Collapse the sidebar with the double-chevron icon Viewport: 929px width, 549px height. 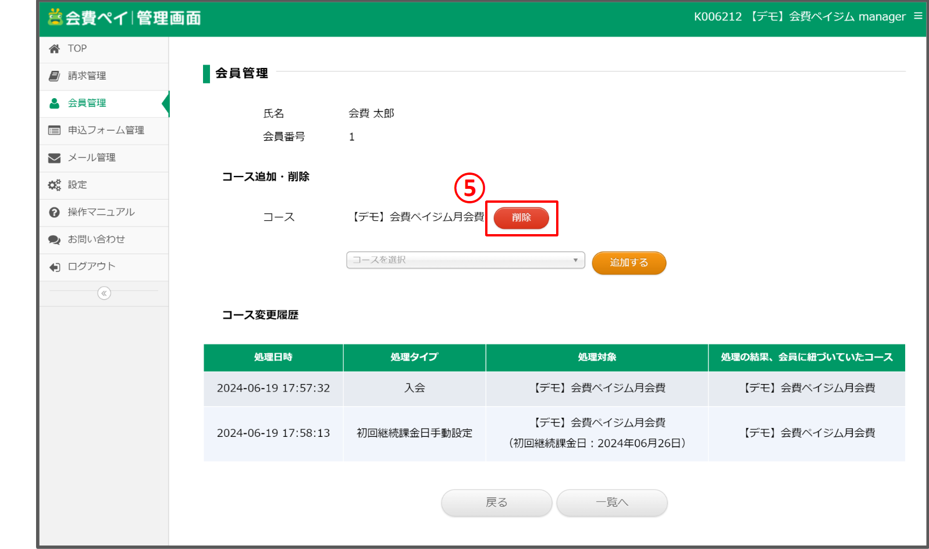(x=104, y=293)
